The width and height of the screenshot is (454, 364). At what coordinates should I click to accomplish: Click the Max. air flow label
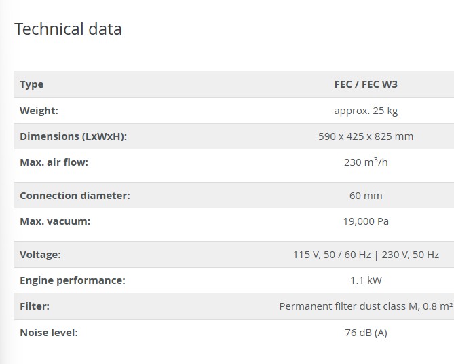(54, 162)
